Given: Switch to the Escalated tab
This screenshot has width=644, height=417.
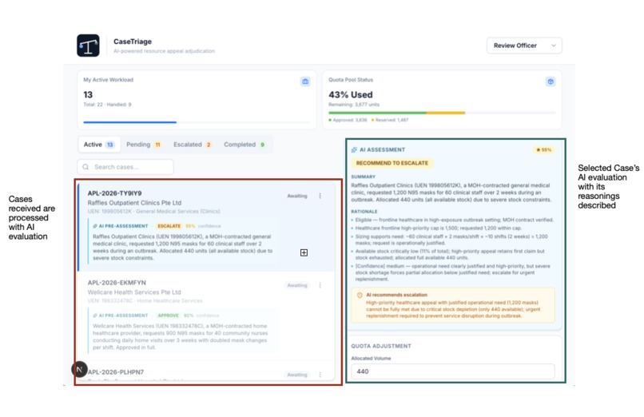Looking at the screenshot, I should [x=193, y=145].
